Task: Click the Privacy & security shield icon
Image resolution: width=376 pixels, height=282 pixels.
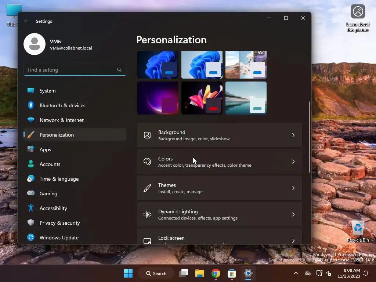Action: [x=31, y=223]
